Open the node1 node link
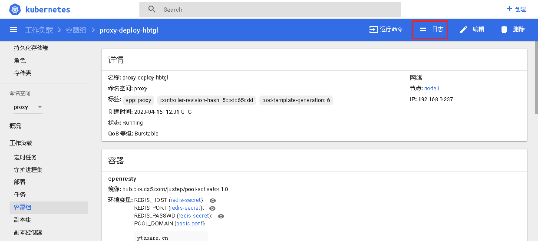This screenshot has height=241, width=538. coord(432,89)
